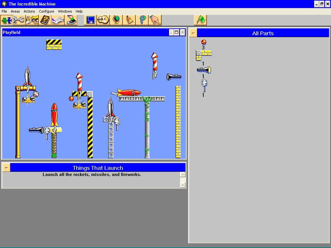Viewport: 331px width, 248px height.
Task: Click the guitar toolbar icon
Action: click(103, 20)
